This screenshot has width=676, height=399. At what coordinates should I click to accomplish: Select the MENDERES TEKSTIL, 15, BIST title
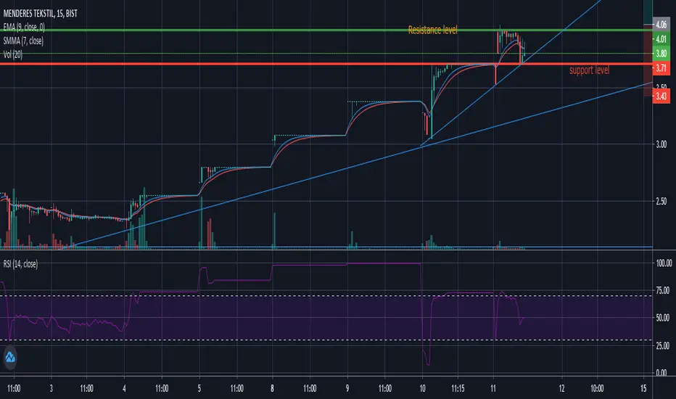[x=40, y=14]
